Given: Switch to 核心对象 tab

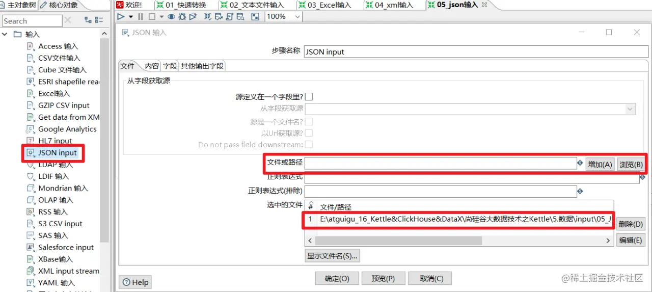Looking at the screenshot, I should click(x=60, y=5).
